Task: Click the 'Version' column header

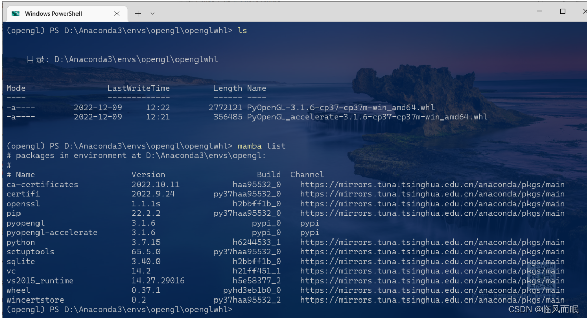Action: 148,175
